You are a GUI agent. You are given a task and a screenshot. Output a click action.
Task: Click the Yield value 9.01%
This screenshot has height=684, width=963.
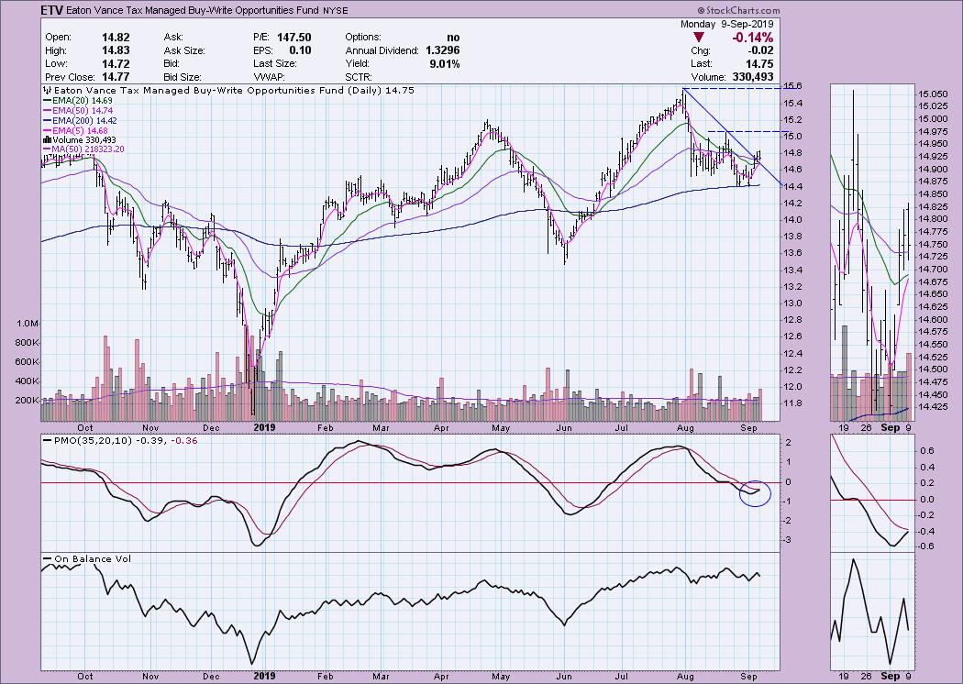pos(445,64)
